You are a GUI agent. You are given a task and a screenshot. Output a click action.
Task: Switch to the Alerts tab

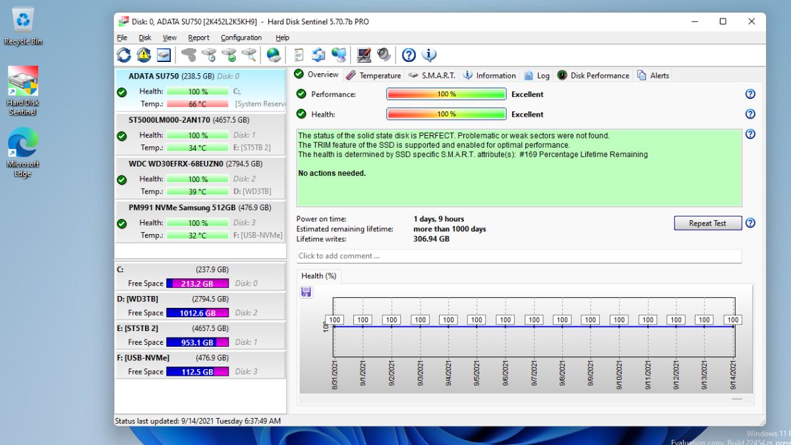tap(653, 75)
